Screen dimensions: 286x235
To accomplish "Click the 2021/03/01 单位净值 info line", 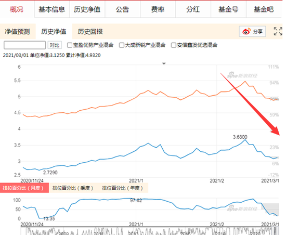I will (x=52, y=55).
